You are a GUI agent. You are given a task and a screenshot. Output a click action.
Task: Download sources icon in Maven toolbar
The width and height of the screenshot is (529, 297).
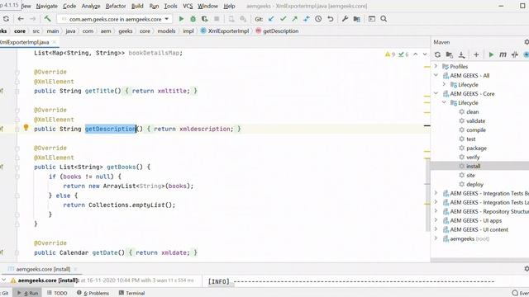(461, 54)
